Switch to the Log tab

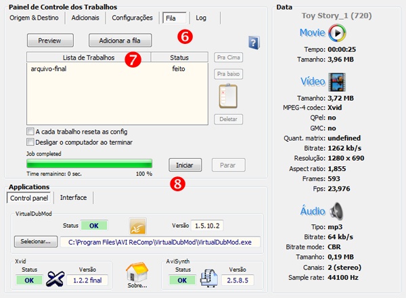[201, 18]
